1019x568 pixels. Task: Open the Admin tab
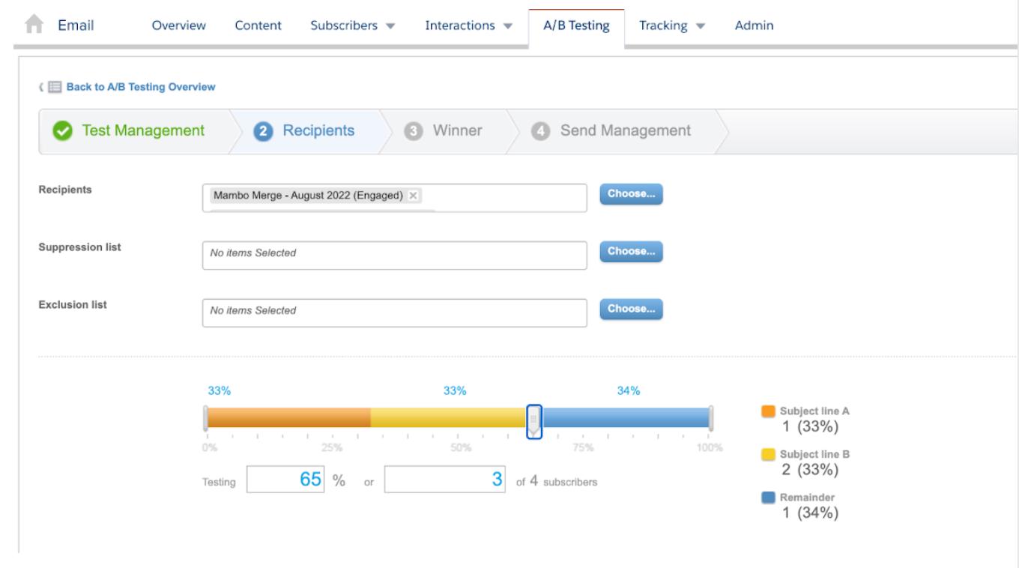[x=754, y=25]
